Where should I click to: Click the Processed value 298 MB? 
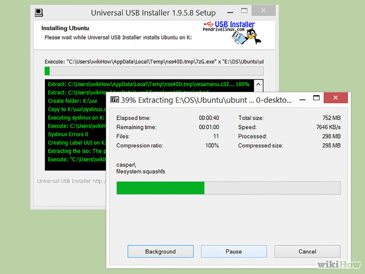(331, 136)
